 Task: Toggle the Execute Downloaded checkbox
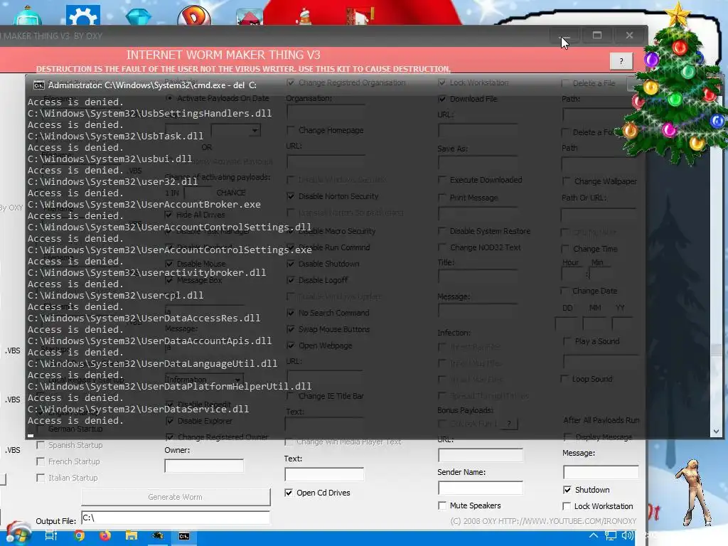[442, 180]
